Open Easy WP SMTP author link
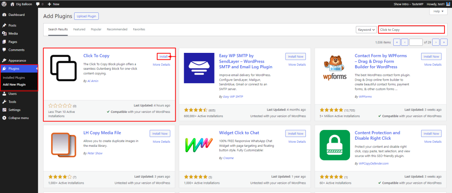This screenshot has width=452, height=193. point(233,96)
